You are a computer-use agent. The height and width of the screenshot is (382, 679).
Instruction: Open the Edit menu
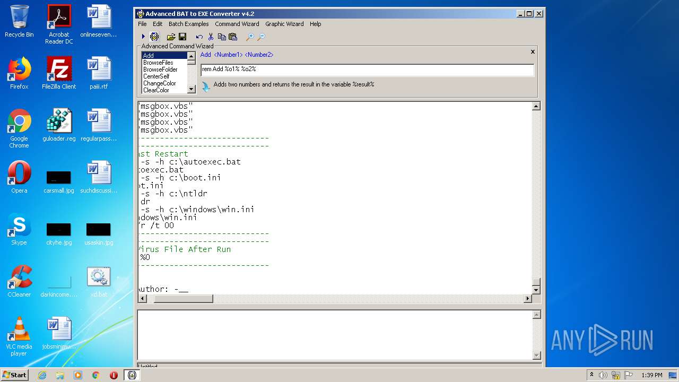coord(158,24)
